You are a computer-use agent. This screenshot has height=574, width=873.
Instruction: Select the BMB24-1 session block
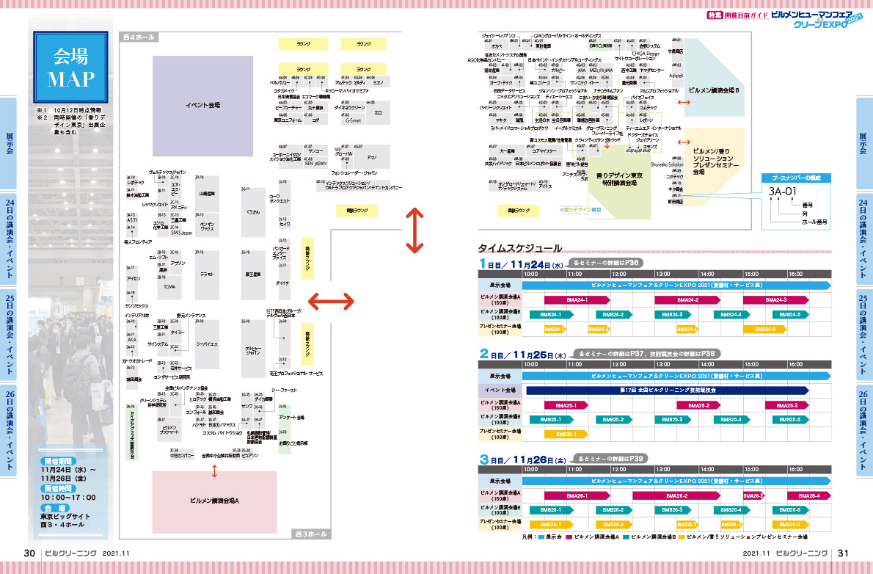point(550,314)
